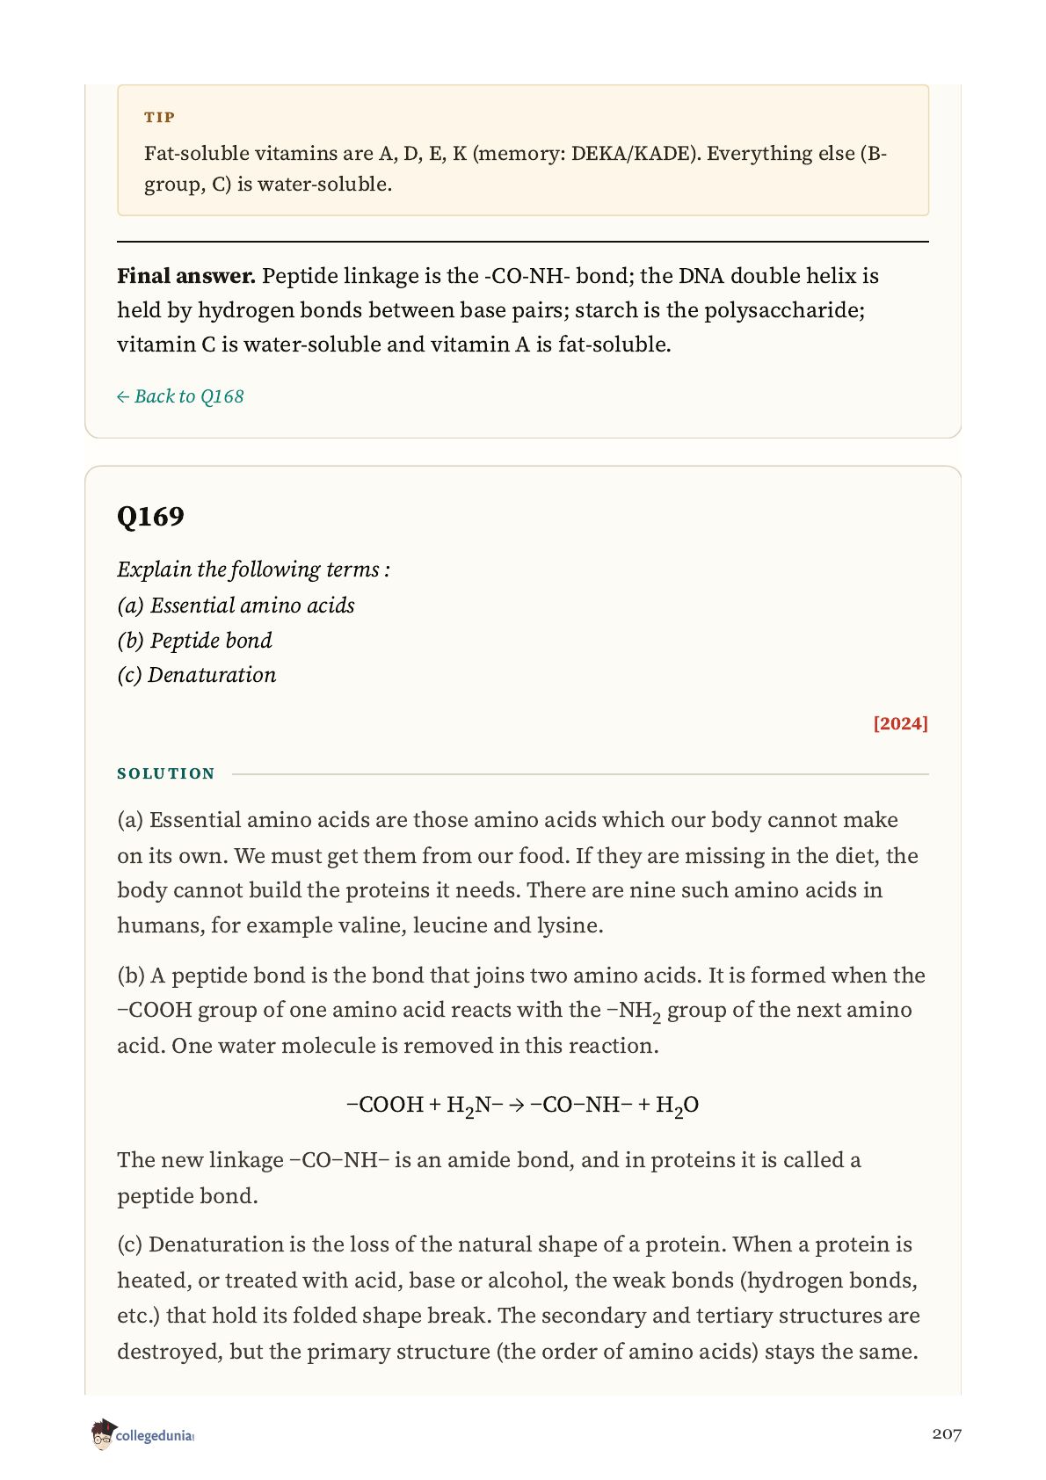Screen dimensions: 1046x1480
Task: Click the fat-soluble vitamins tip text
Action: pyautogui.click(x=516, y=169)
